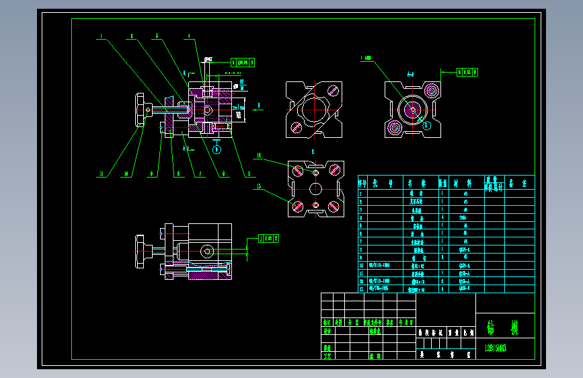Select balloon label 5 below section view
This screenshot has width=583, height=378.
pyautogui.click(x=249, y=174)
